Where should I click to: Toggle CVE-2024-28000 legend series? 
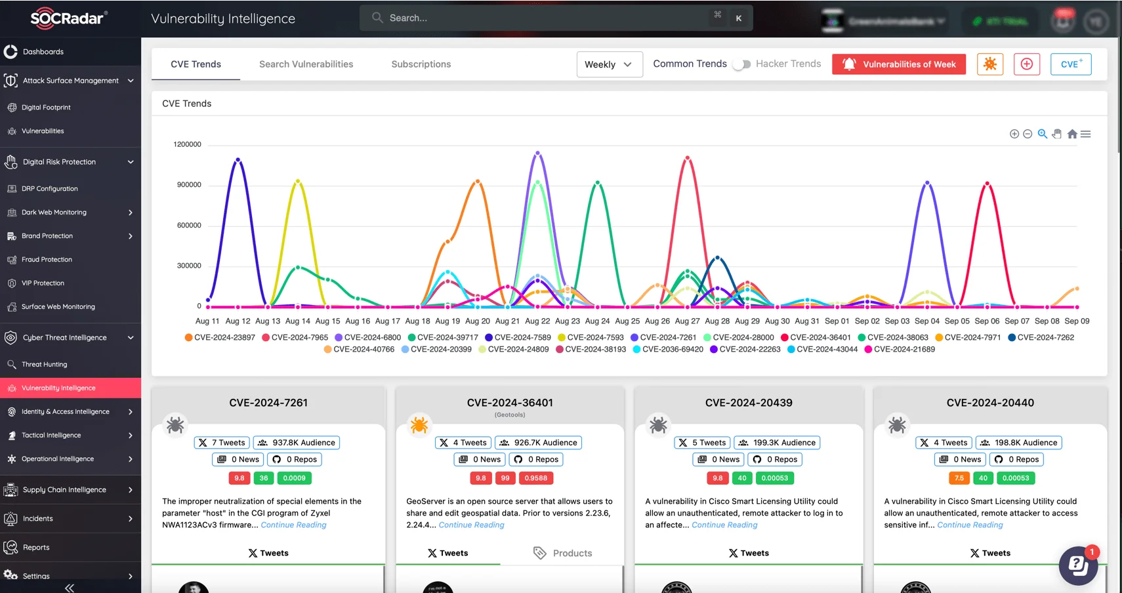(739, 337)
